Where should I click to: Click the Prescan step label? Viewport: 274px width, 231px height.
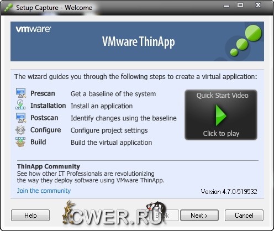pyautogui.click(x=43, y=93)
